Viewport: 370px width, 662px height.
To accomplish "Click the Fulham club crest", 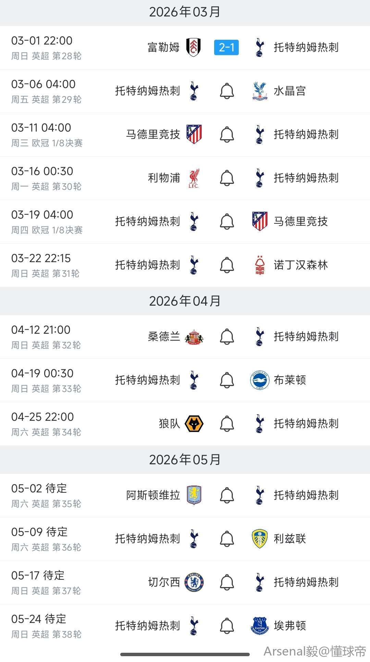I will [194, 47].
